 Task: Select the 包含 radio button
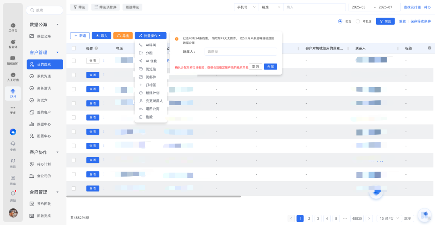340,21
